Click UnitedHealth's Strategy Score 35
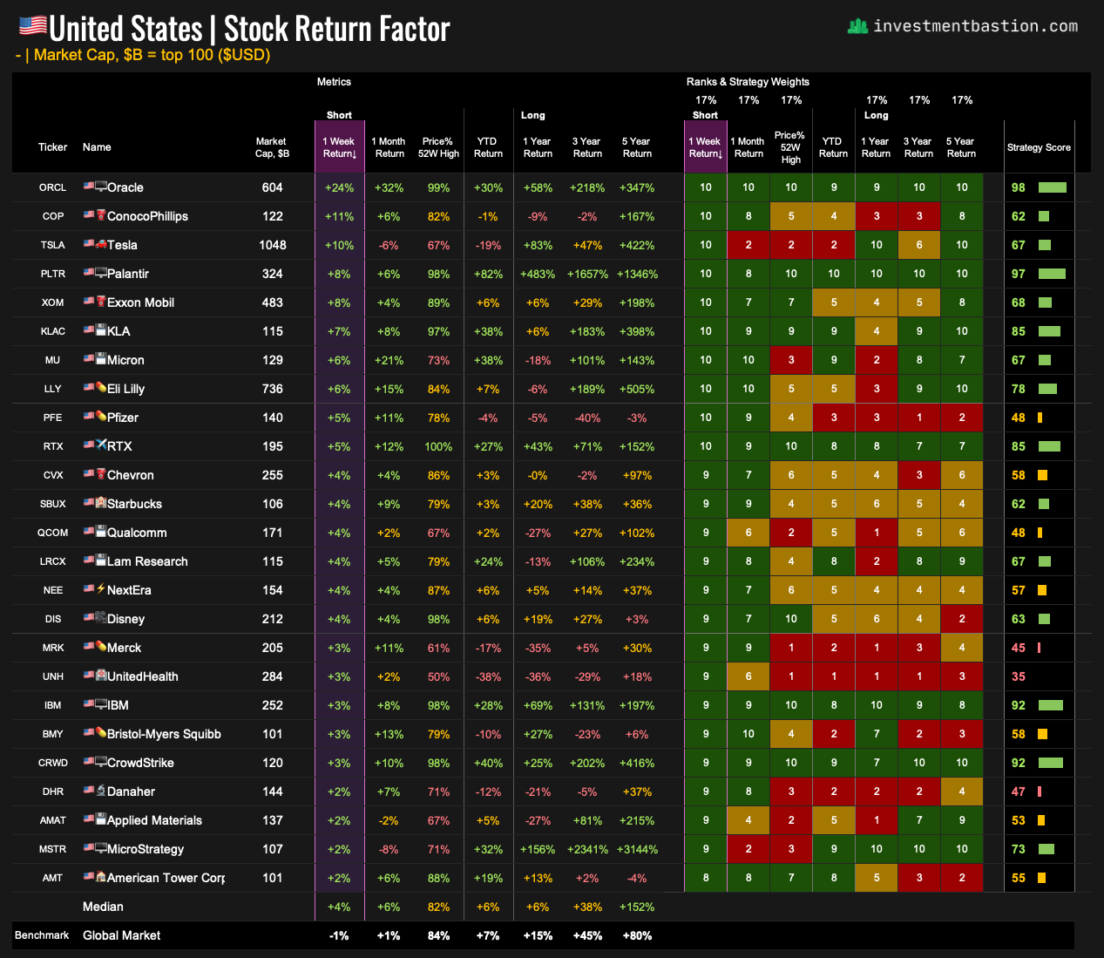 coord(1019,676)
